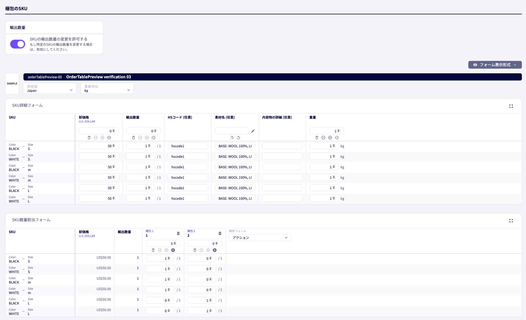Open the 原産国 Japan dropdown
526x320 pixels.
tap(50, 89)
